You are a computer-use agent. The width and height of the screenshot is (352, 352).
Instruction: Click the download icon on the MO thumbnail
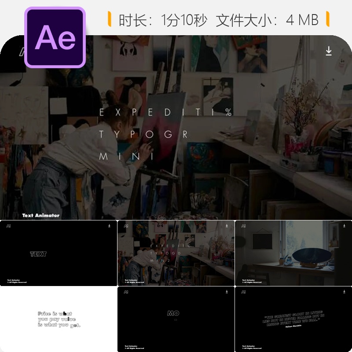point(227,292)
